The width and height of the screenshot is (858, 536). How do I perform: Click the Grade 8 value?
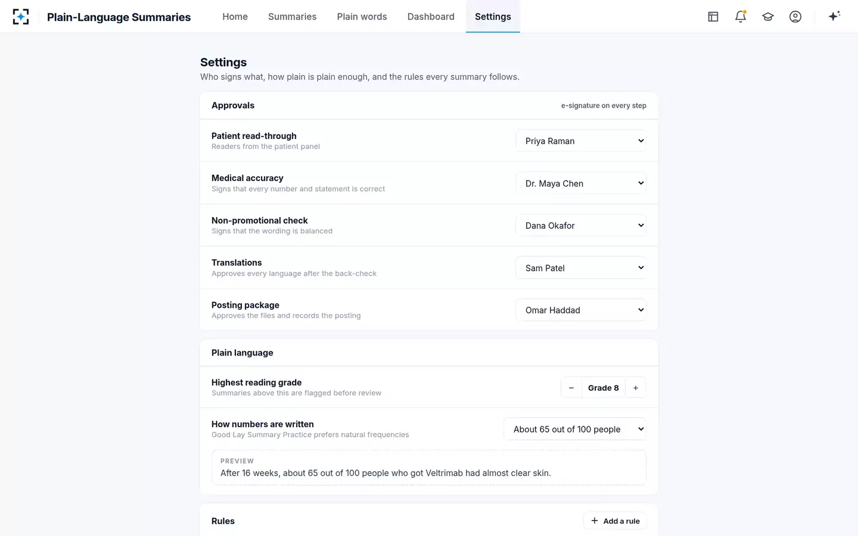[603, 388]
